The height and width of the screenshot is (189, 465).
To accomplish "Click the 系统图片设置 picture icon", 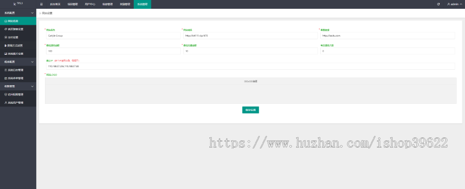I will coord(6,54).
